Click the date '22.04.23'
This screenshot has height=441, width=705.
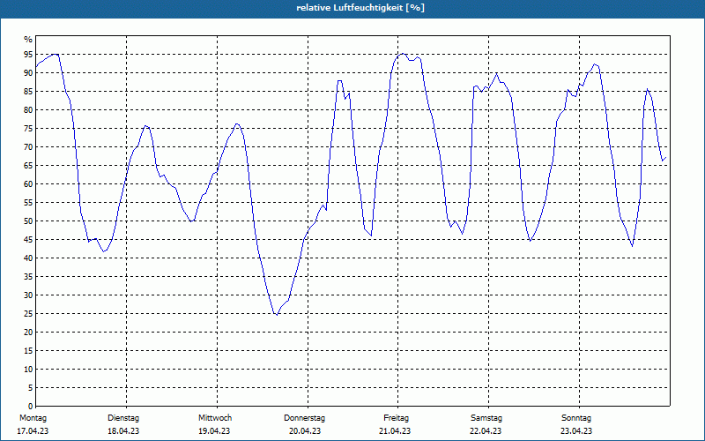click(x=486, y=431)
